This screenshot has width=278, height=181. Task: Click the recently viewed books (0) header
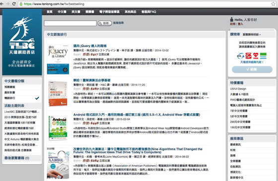[17, 158]
